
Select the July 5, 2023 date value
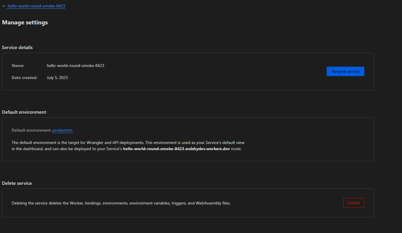pos(57,78)
